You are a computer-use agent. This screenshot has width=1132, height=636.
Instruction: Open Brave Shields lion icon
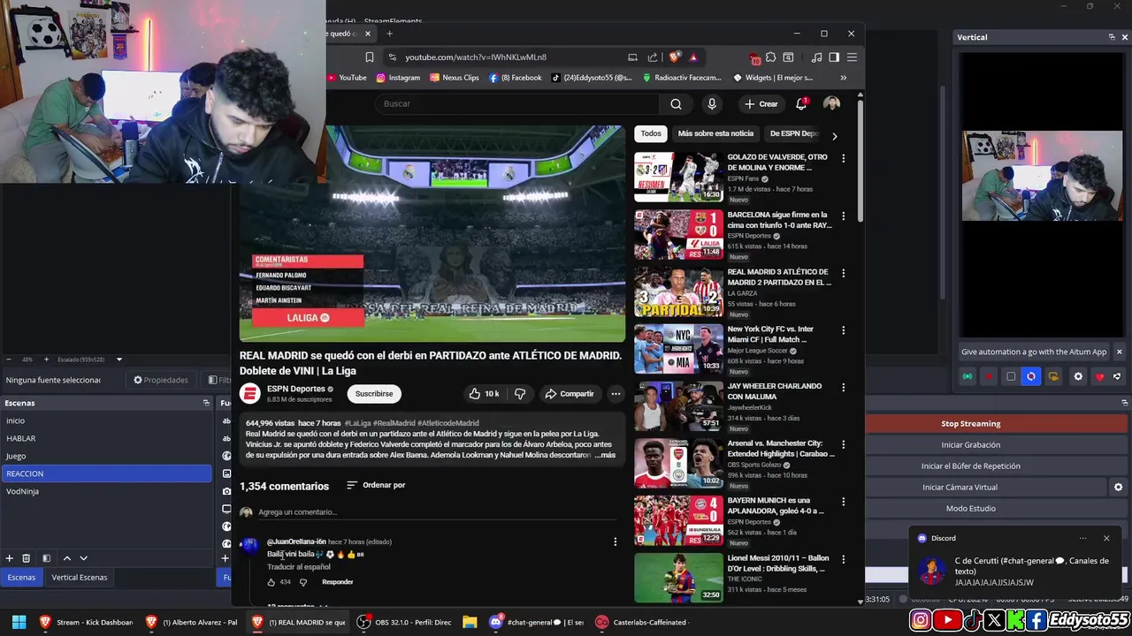point(675,57)
